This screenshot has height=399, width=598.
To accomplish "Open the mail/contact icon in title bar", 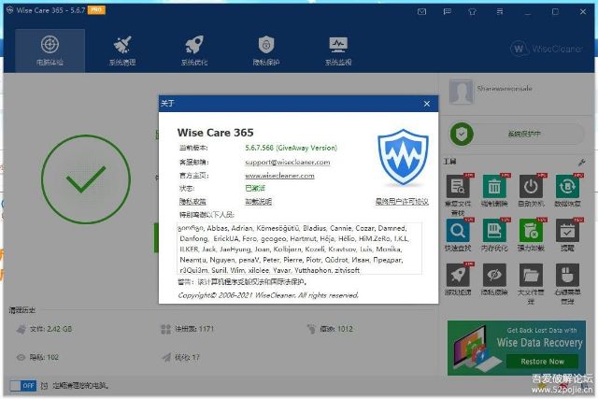I will point(421,12).
